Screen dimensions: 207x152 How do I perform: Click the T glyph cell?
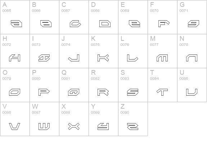tap(162, 85)
